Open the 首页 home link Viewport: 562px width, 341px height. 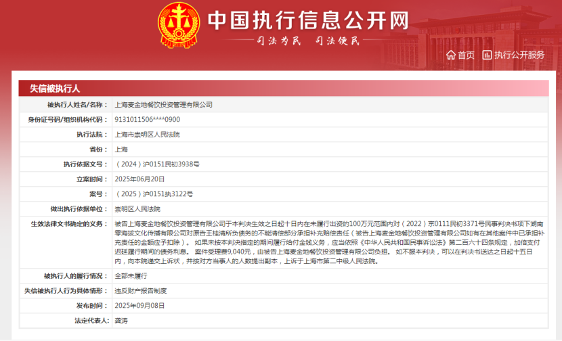tap(466, 55)
